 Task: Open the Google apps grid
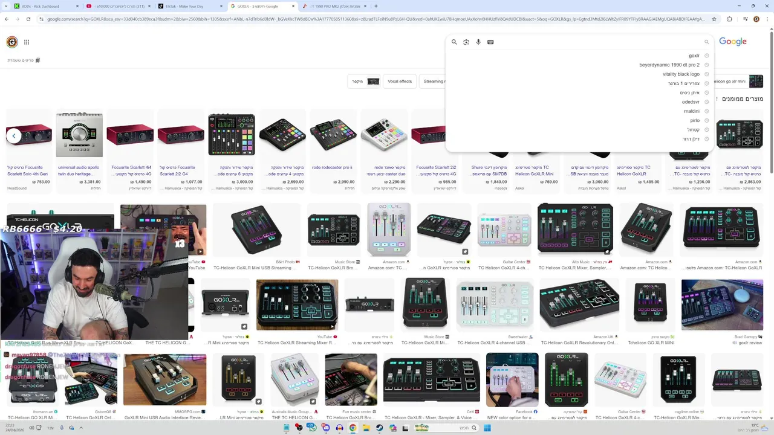27,42
